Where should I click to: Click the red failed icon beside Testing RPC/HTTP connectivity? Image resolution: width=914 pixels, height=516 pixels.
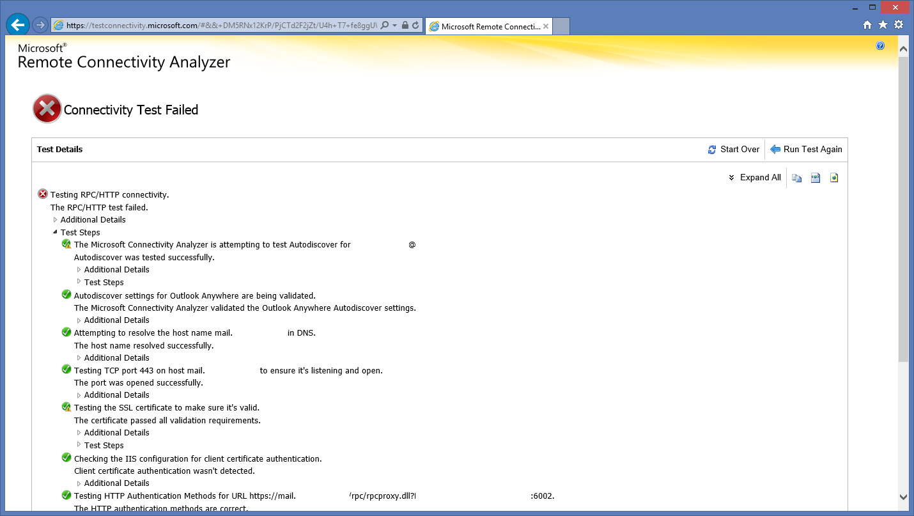click(43, 194)
